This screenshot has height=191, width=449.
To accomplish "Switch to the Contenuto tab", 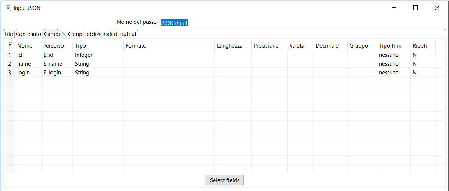I will 28,34.
